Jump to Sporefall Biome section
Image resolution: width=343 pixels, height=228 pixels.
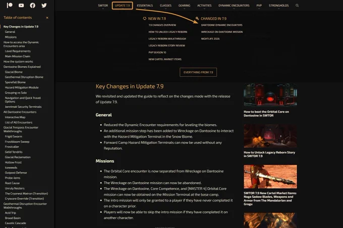(15, 83)
